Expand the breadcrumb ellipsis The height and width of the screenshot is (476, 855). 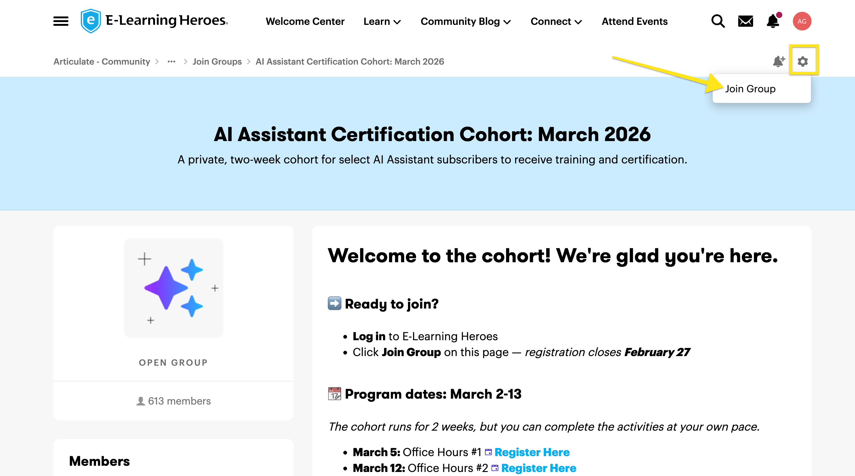point(171,62)
